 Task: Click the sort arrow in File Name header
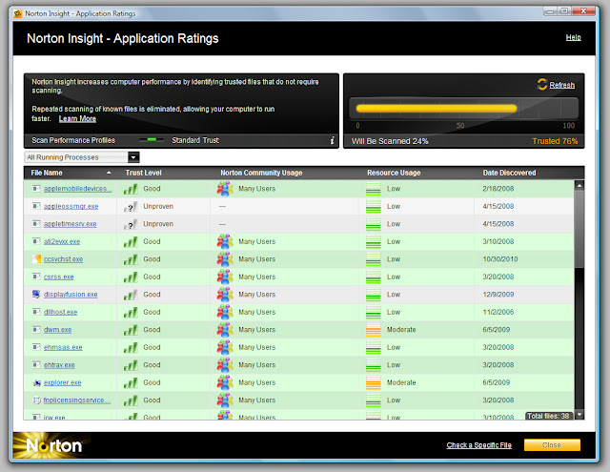[x=109, y=173]
